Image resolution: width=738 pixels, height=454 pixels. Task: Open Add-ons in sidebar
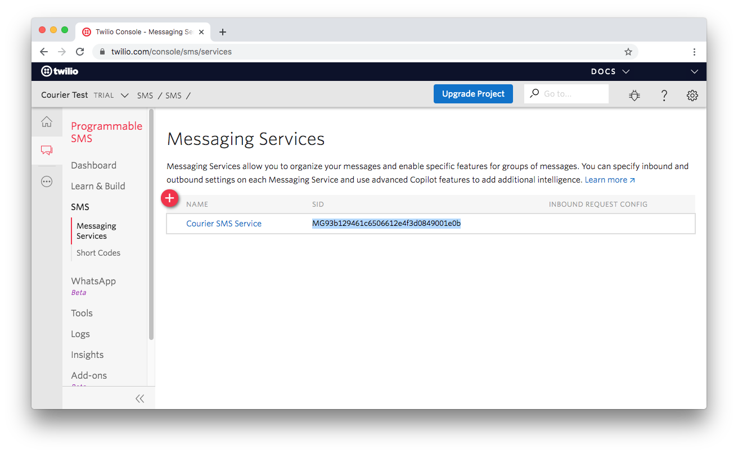click(x=89, y=375)
